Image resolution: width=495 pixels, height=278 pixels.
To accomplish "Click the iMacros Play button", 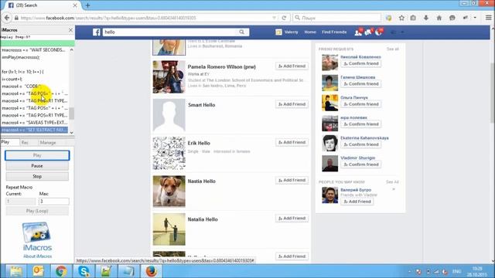I will [37, 155].
